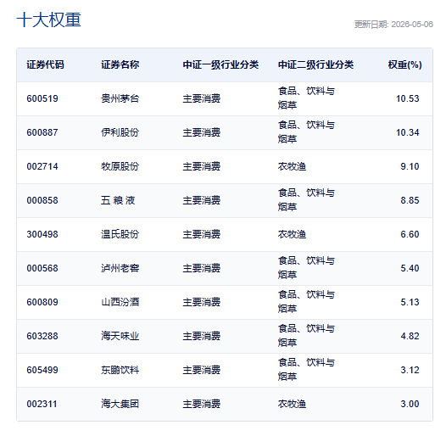Click weight value 6.60
The image size is (446, 436).
pos(410,234)
